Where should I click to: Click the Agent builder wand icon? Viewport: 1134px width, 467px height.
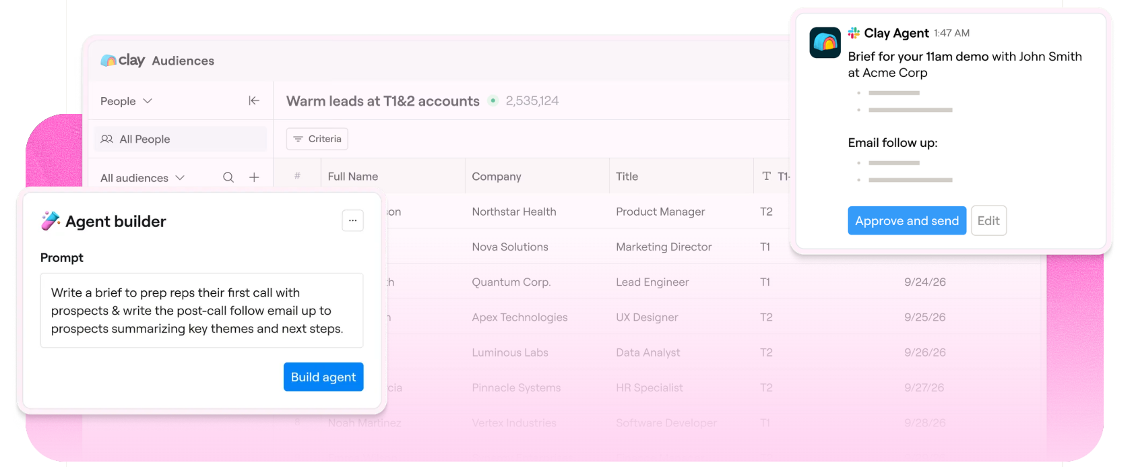coord(51,221)
